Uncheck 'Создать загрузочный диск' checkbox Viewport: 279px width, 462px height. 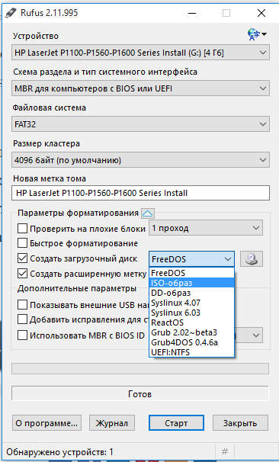point(22,258)
